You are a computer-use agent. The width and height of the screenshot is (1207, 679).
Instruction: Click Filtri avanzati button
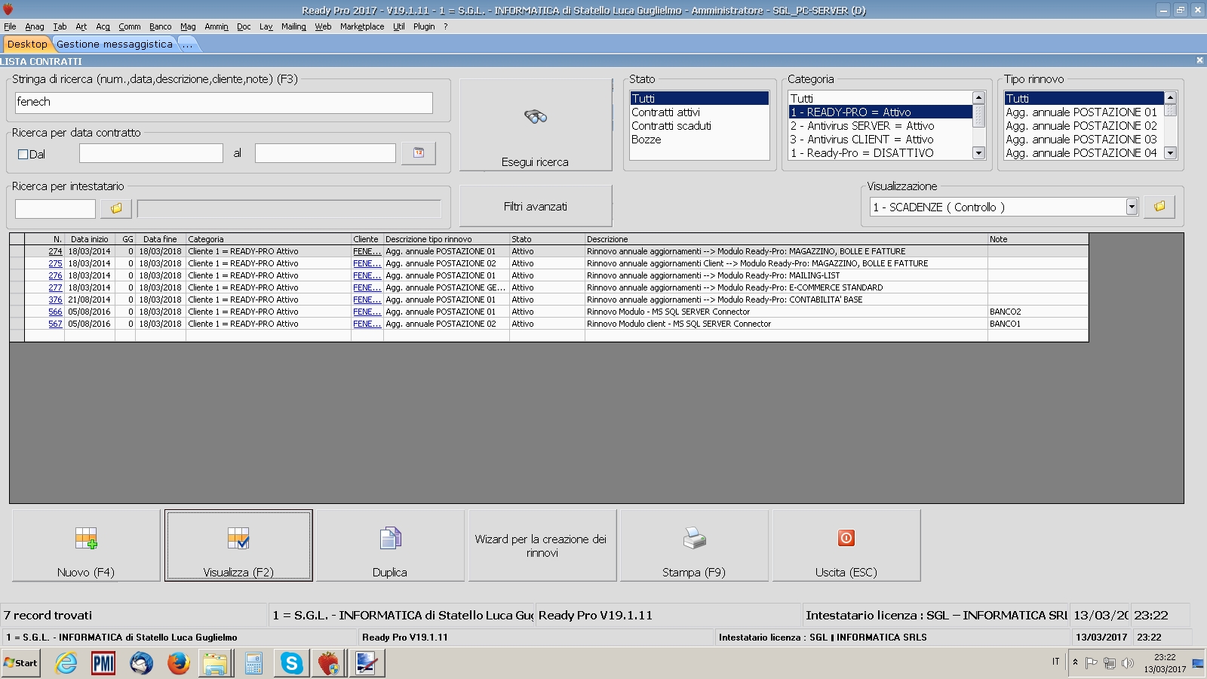tap(536, 206)
